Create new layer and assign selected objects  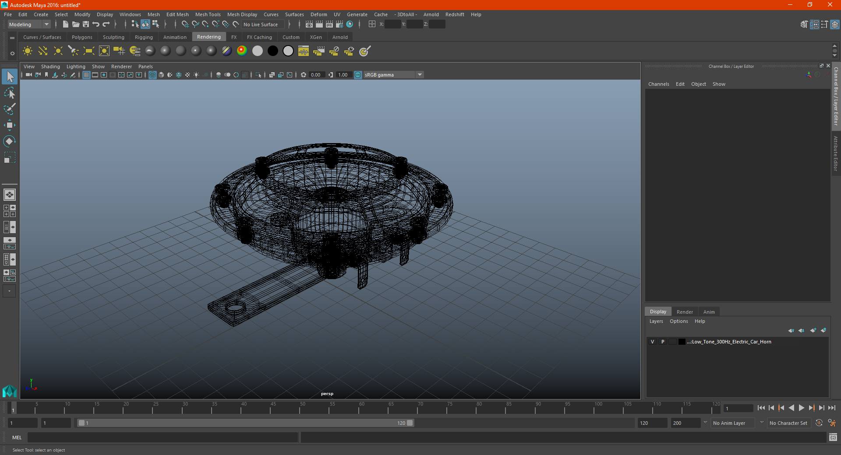(x=823, y=330)
